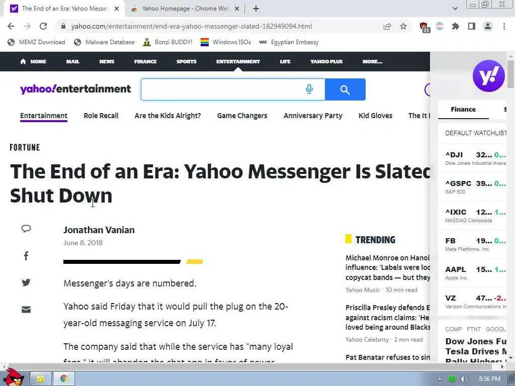Open the Kid Gloves section
Image resolution: width=515 pixels, height=386 pixels.
pyautogui.click(x=375, y=116)
